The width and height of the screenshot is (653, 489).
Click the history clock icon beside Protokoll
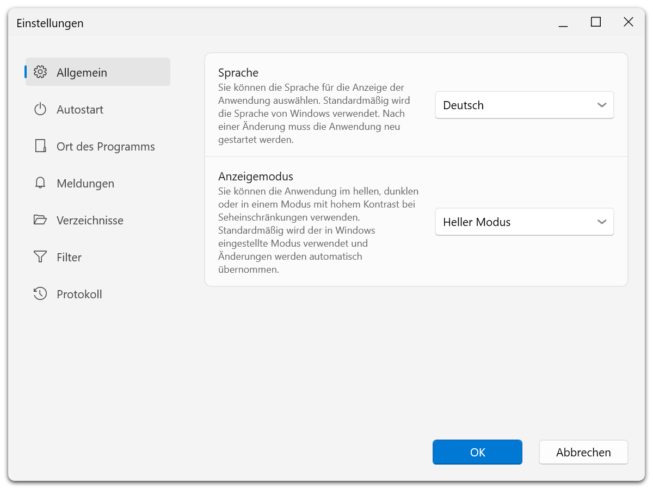tap(40, 294)
